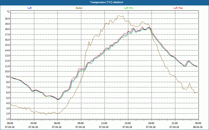Click the 20,0 y-axis value

(7, 18)
